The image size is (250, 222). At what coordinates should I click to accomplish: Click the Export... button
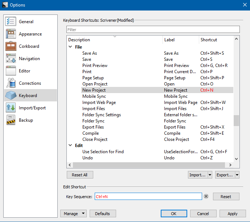pos(225,175)
